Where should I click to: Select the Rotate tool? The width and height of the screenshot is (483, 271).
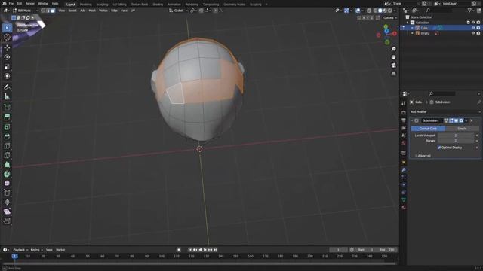tap(7, 57)
